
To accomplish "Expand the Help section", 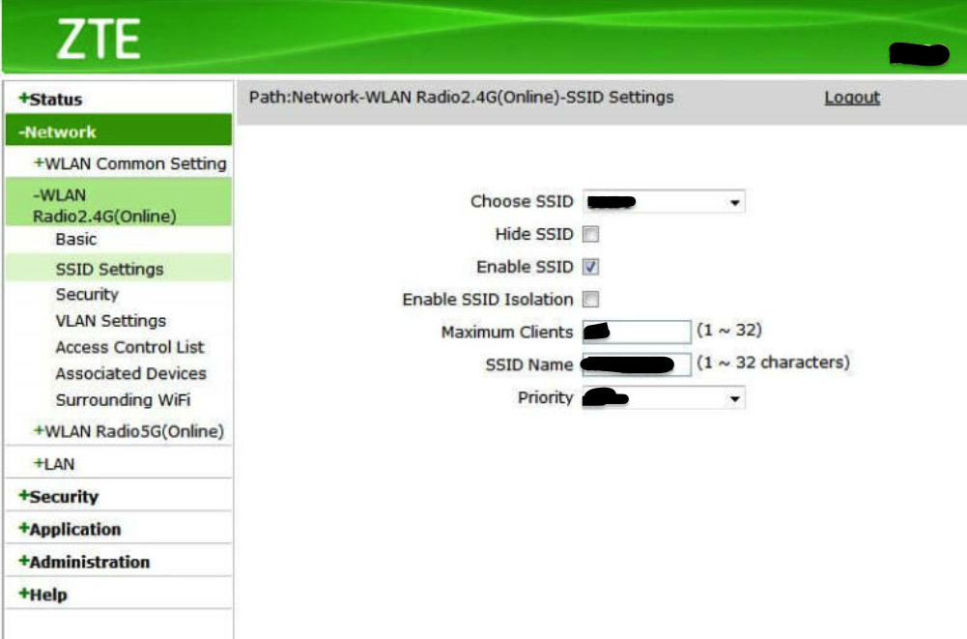I will [43, 594].
